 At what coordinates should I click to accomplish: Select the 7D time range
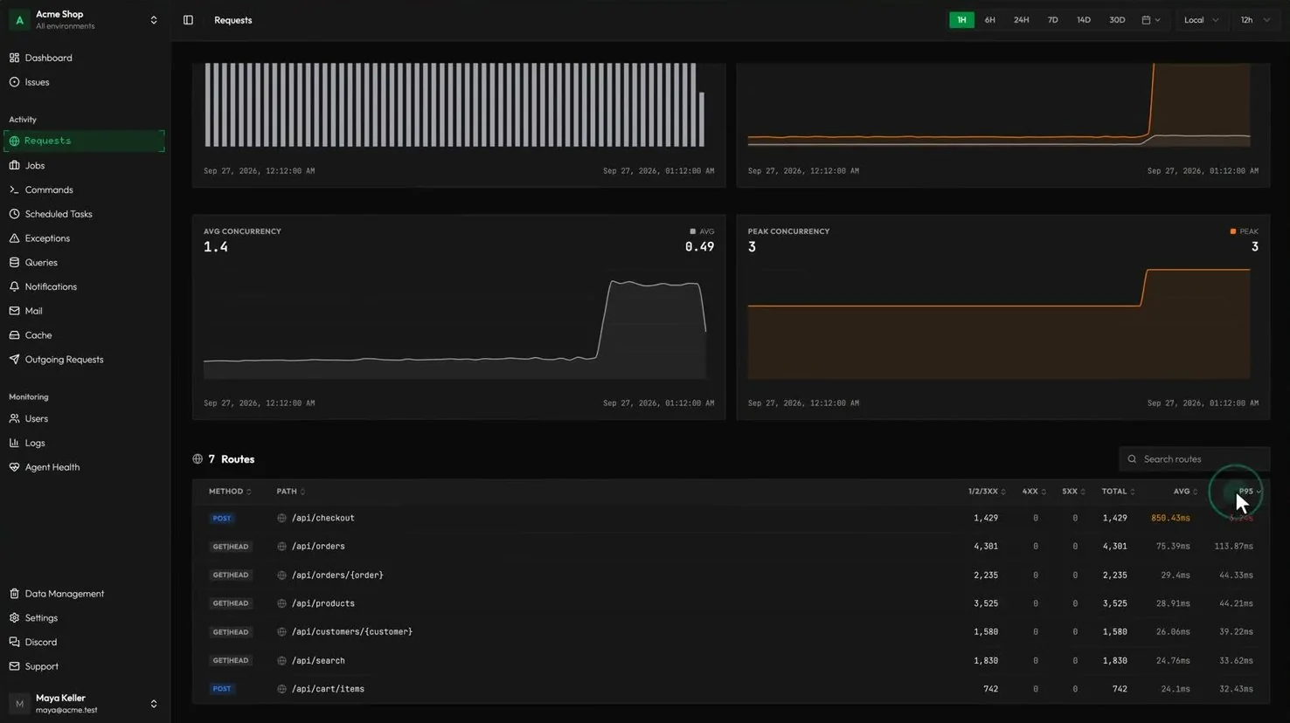[x=1052, y=20]
